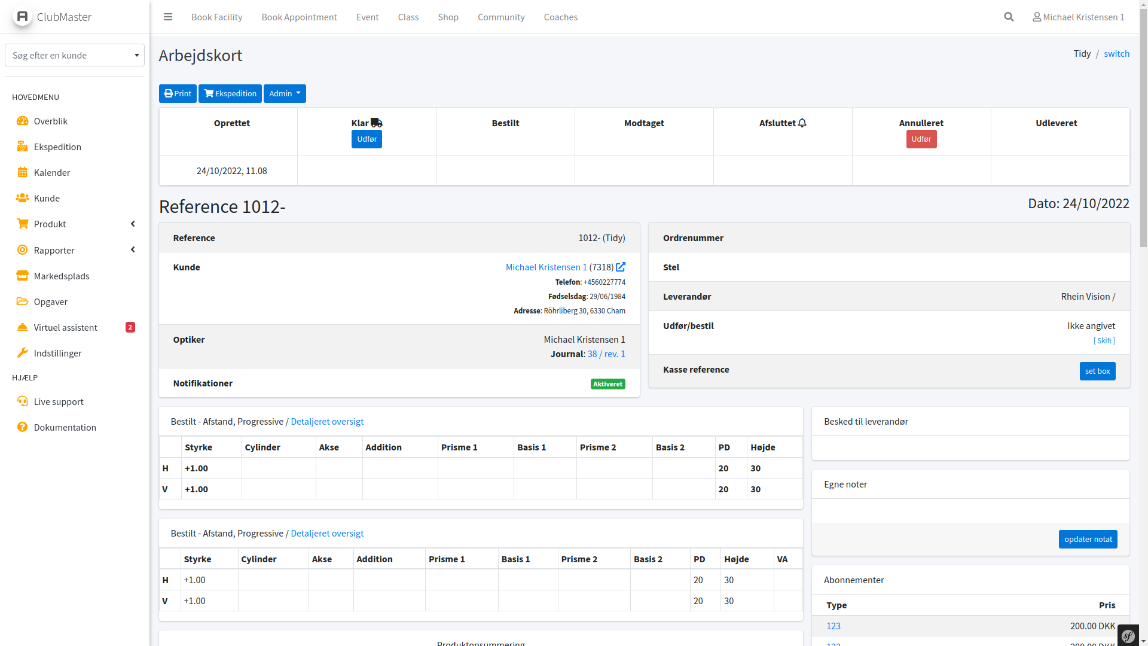Click the Markedsplads store icon
The width and height of the screenshot is (1148, 646).
[x=23, y=276]
